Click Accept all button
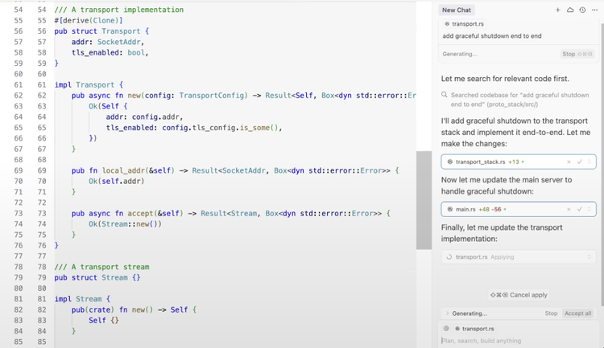The width and height of the screenshot is (604, 348). 577,313
